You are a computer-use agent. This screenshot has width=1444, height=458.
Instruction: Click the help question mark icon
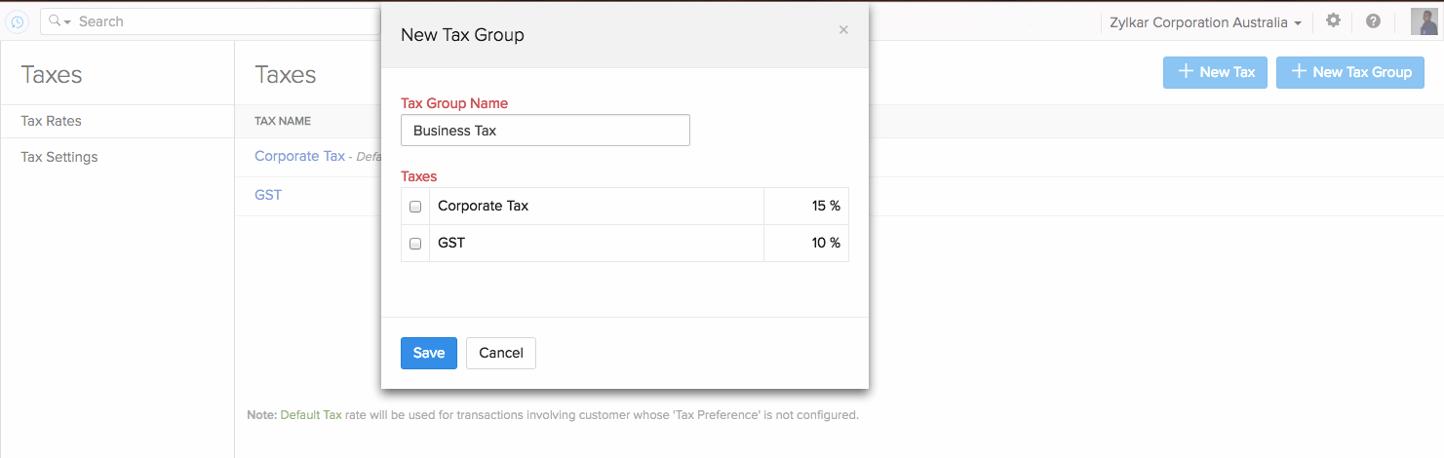point(1373,21)
